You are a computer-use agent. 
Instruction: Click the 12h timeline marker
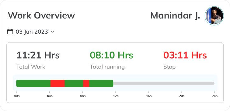116,96
